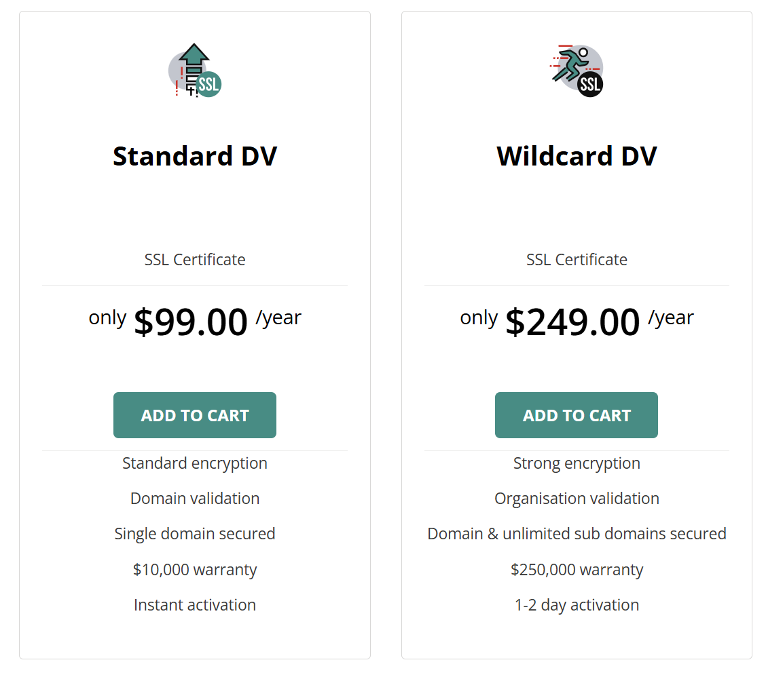Click the Strong encryption feature text
The image size is (766, 677).
tap(577, 463)
